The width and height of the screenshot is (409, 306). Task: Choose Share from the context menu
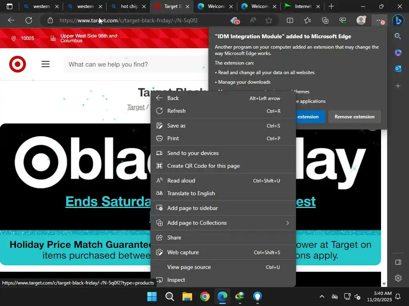(223, 237)
